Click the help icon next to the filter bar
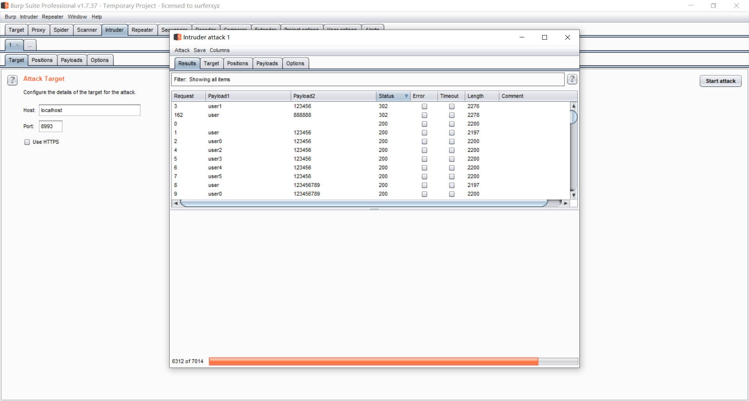The image size is (749, 401). [572, 79]
